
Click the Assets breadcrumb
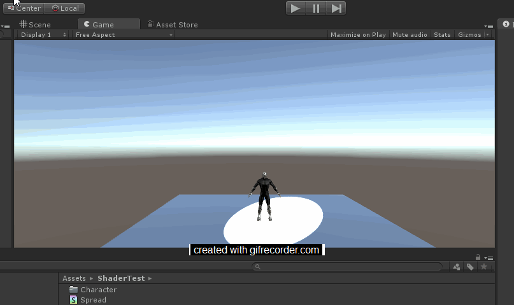click(74, 278)
